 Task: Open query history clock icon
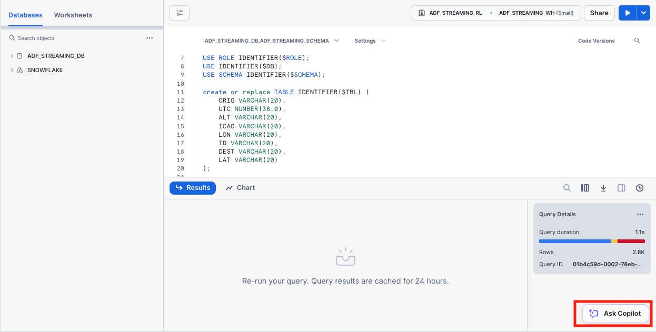pyautogui.click(x=640, y=188)
